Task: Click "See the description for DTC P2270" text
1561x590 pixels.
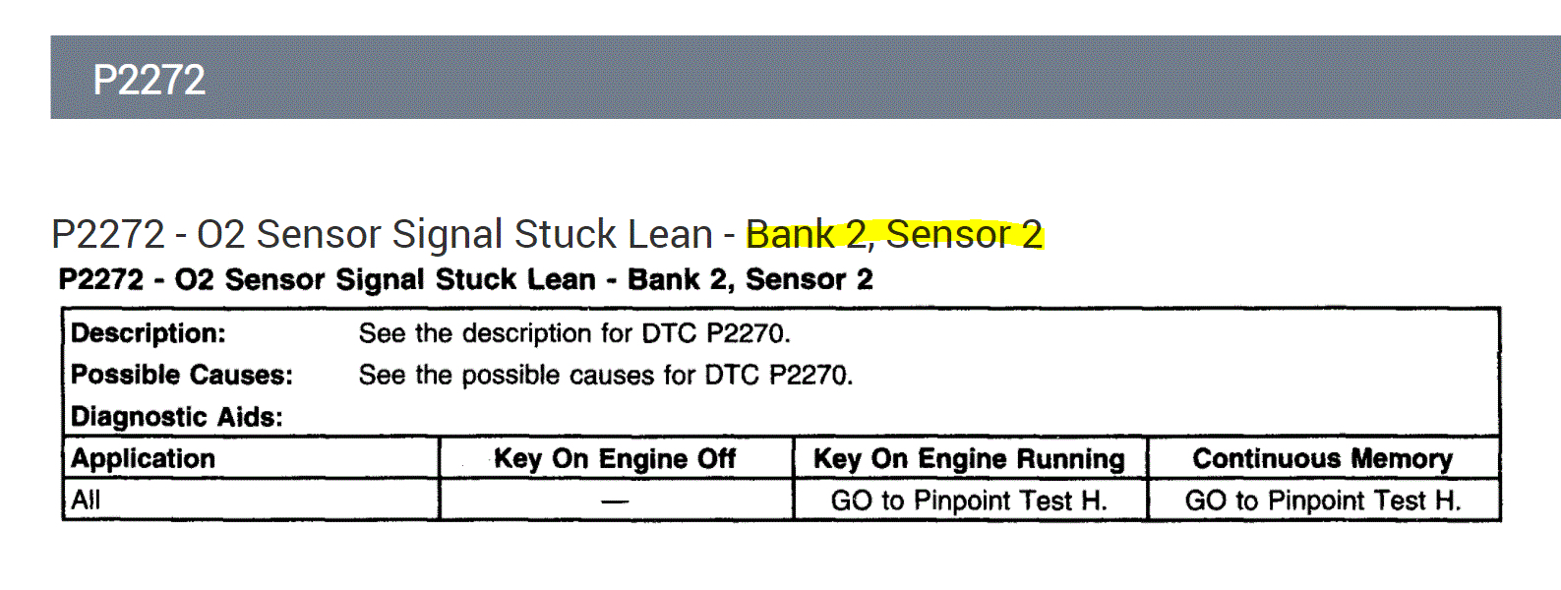Action: (573, 333)
